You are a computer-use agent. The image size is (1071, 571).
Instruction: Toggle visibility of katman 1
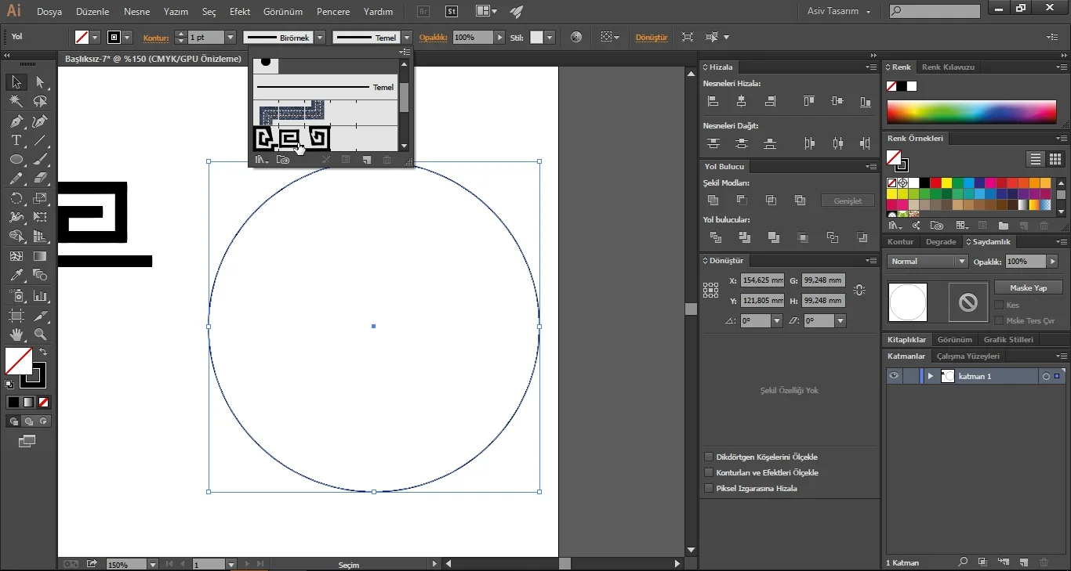(x=894, y=376)
